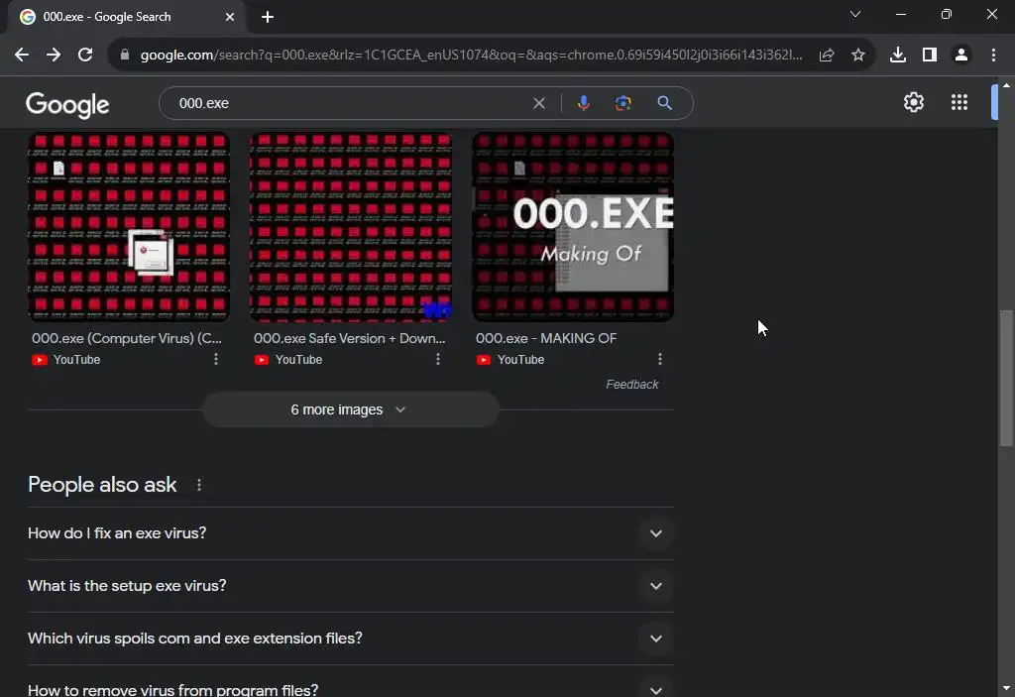Image resolution: width=1015 pixels, height=697 pixels.
Task: Open People also ask options menu
Action: click(x=198, y=485)
